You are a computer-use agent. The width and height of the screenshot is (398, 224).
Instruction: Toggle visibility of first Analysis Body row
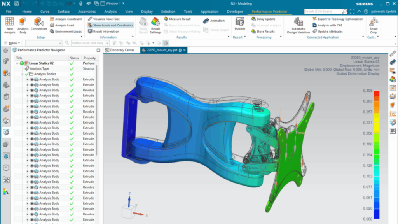point(32,79)
